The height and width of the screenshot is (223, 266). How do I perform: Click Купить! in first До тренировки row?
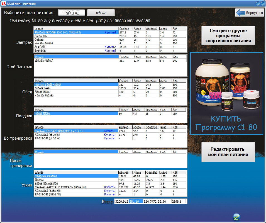109,131
